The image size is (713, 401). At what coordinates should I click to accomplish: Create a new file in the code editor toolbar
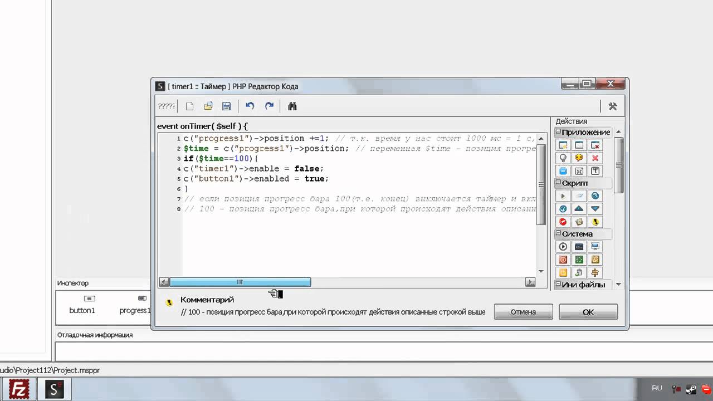190,106
